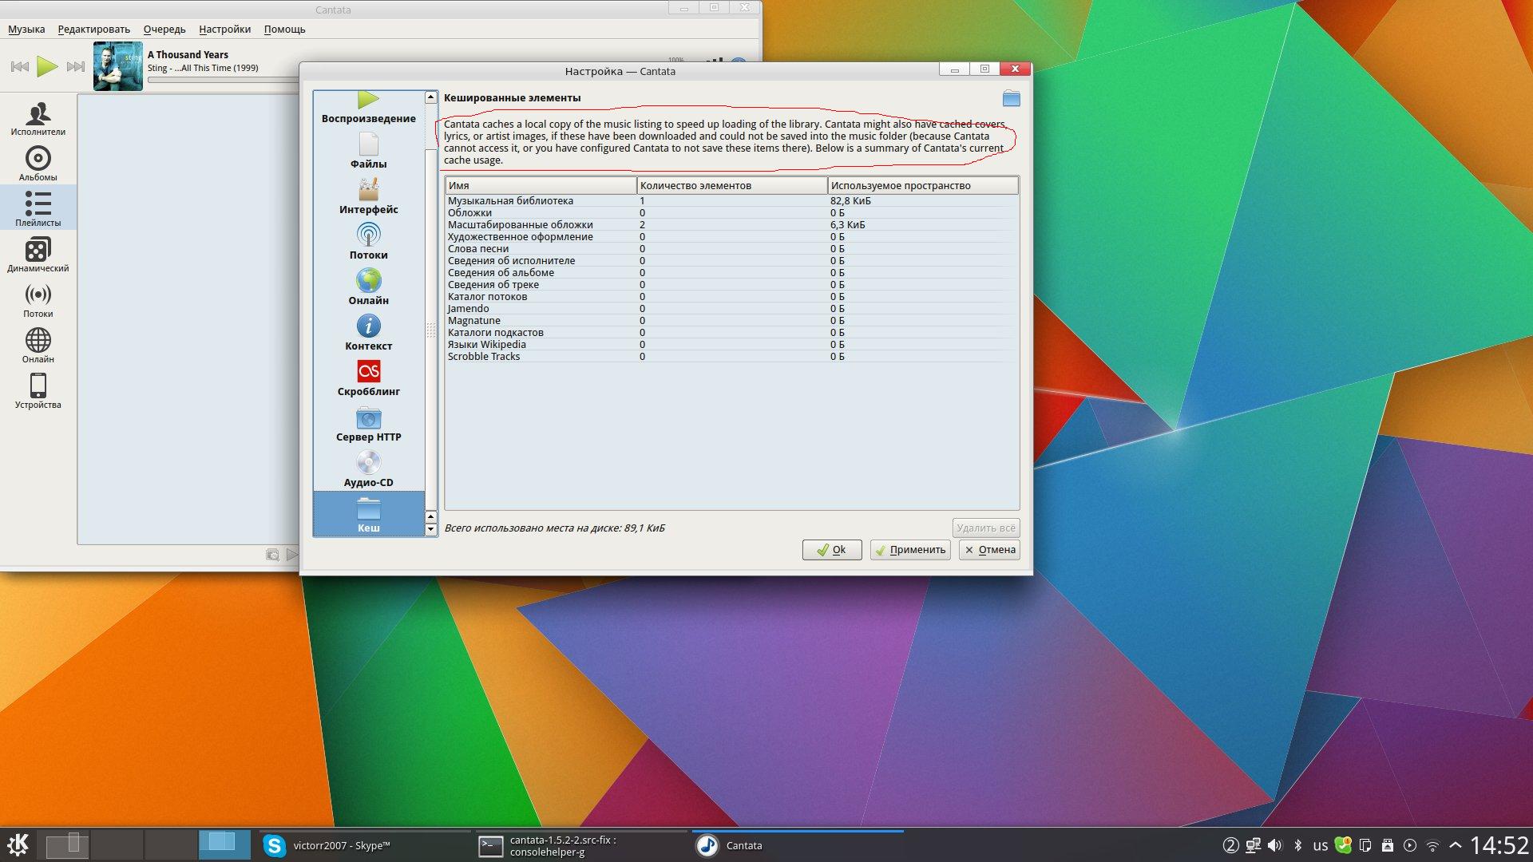
Task: Open the Scrobbling settings page
Action: pos(368,378)
